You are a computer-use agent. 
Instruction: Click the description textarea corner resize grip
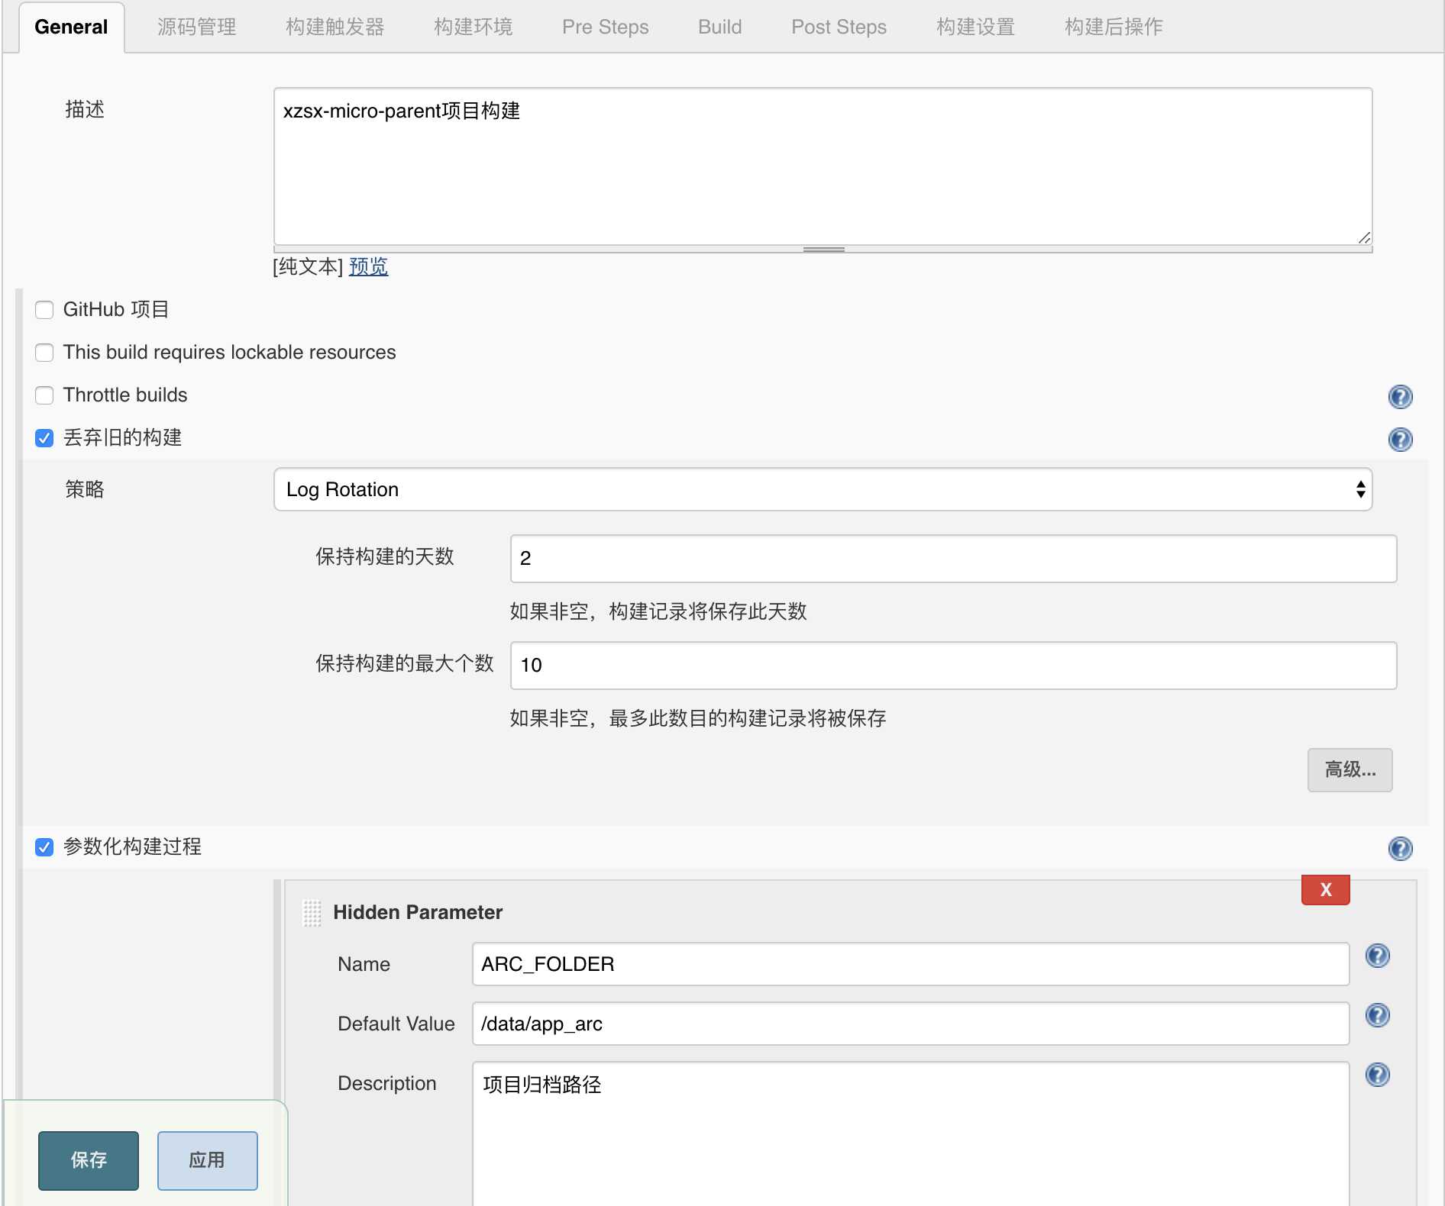coord(1364,237)
